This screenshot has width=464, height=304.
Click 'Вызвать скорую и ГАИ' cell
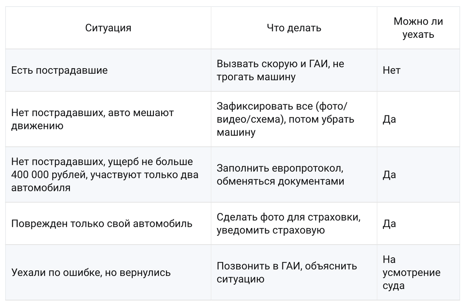pos(294,70)
